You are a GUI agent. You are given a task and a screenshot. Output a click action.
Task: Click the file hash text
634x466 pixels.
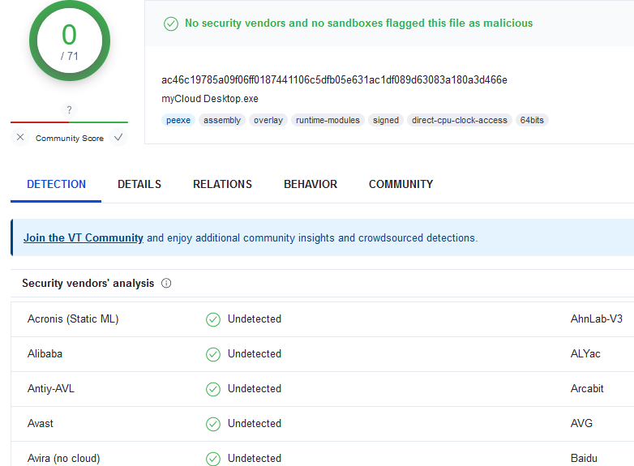click(334, 79)
